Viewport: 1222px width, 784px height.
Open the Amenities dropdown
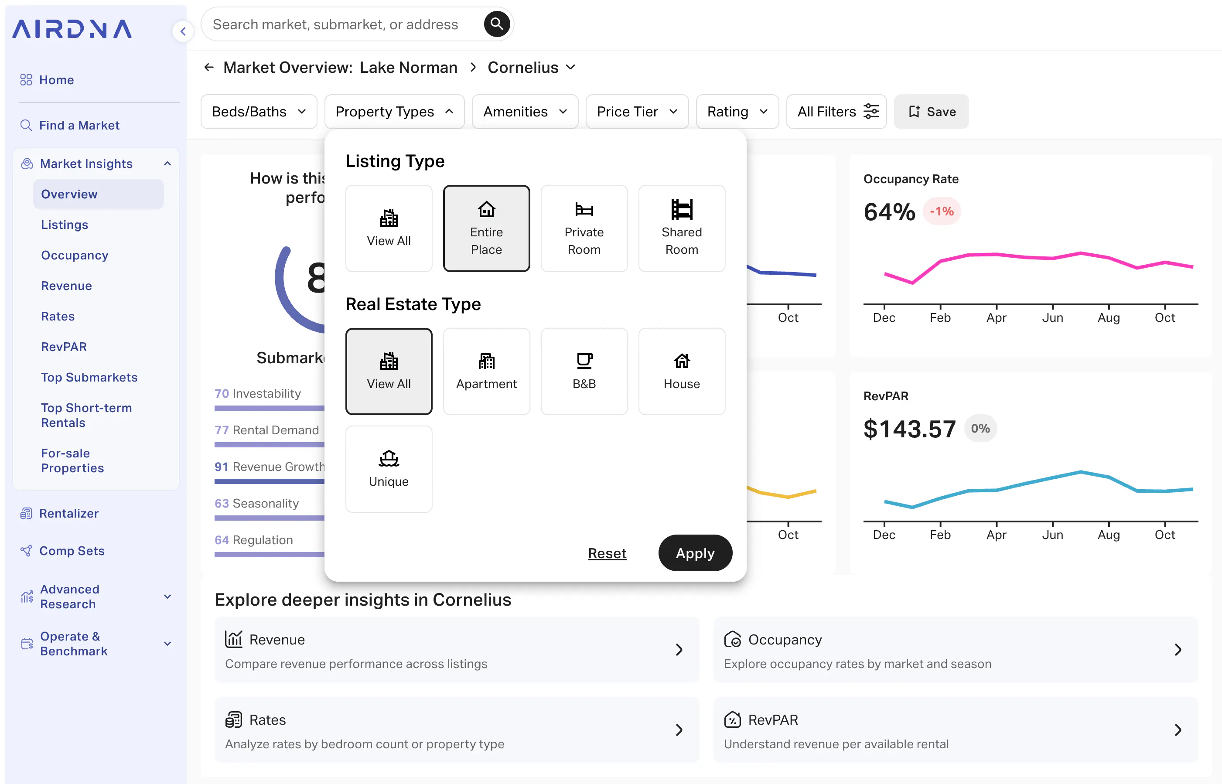(x=525, y=112)
